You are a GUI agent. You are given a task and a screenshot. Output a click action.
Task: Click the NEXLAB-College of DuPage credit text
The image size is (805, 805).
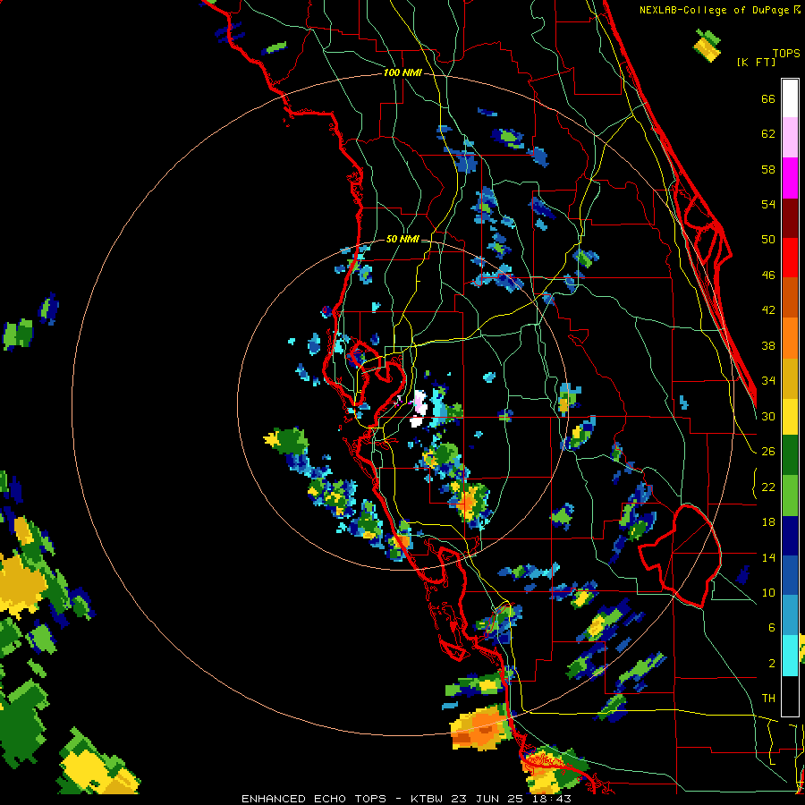point(716,10)
